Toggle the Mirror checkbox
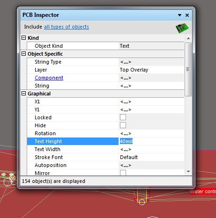 (x=123, y=173)
